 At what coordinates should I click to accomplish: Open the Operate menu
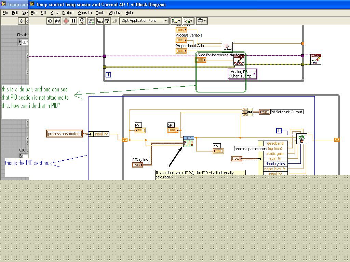tap(85, 13)
